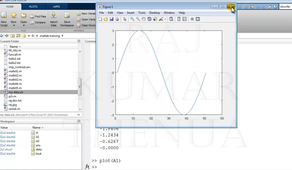Open the Brush color dropdown arrow
Viewport: 292px width, 170px height.
click(x=165, y=19)
